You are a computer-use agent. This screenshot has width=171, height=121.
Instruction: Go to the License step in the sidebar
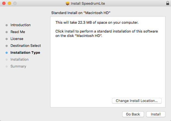click(x=17, y=39)
